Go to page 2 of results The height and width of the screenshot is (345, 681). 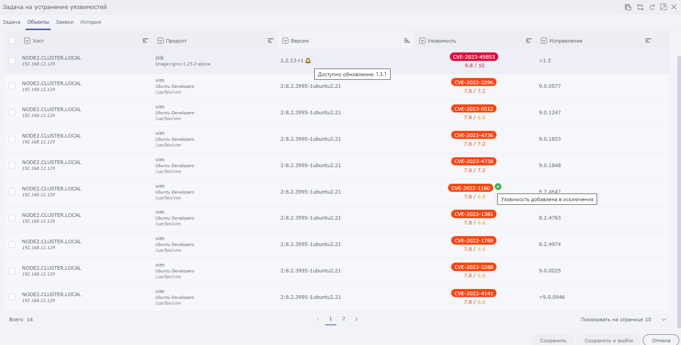click(343, 319)
